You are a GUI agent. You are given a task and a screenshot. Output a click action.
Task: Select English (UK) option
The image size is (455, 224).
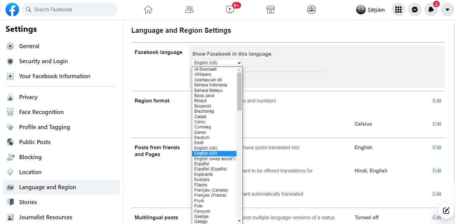214,148
